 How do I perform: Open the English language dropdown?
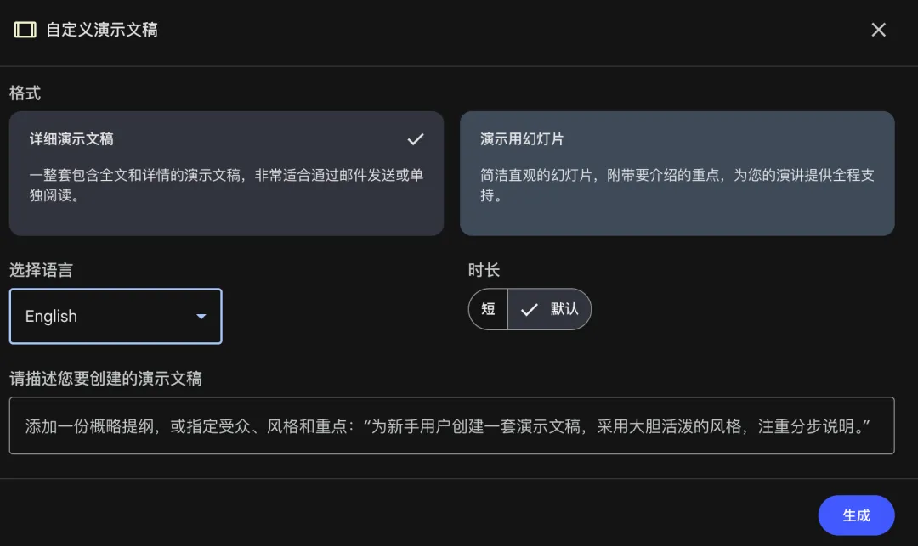click(116, 316)
